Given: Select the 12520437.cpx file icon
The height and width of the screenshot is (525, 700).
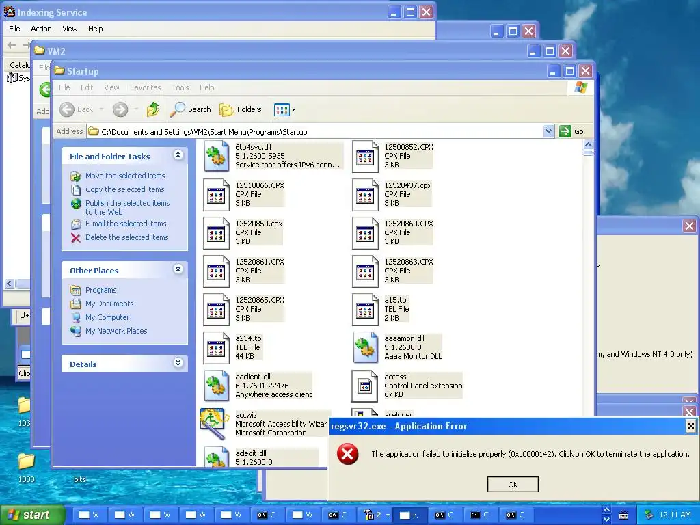Looking at the screenshot, I should [365, 195].
